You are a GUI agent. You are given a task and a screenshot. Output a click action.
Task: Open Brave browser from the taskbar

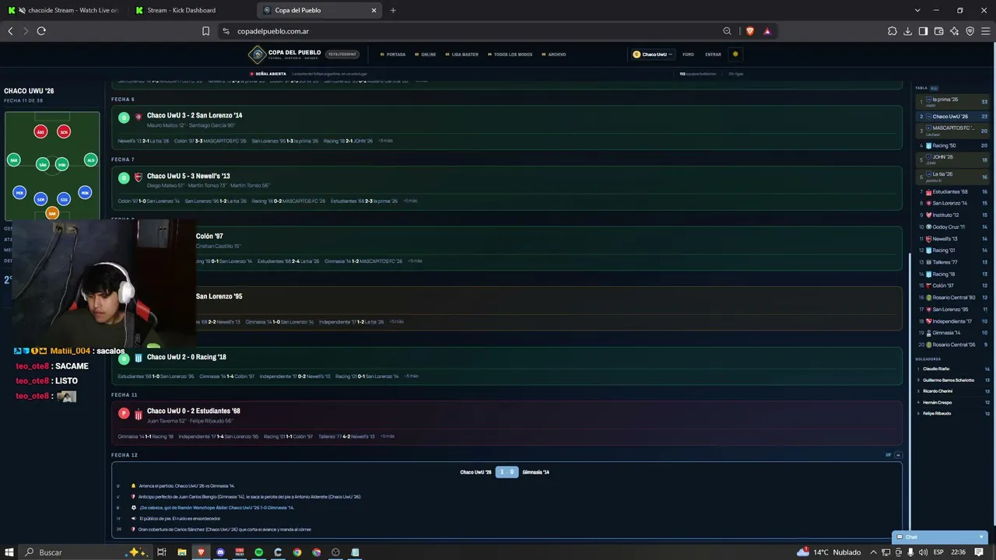pos(201,552)
